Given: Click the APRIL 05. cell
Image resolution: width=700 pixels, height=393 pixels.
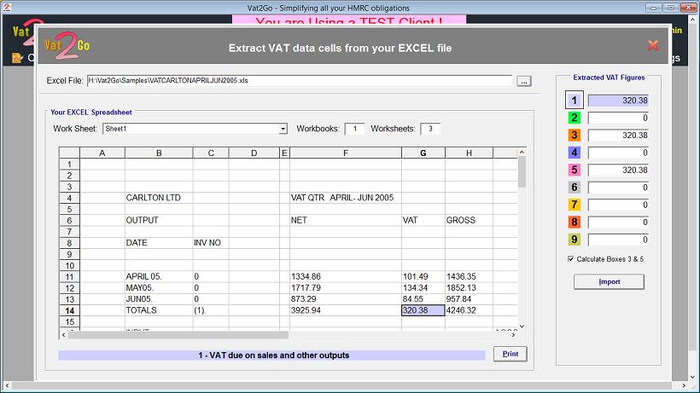Looking at the screenshot, I should (x=159, y=276).
